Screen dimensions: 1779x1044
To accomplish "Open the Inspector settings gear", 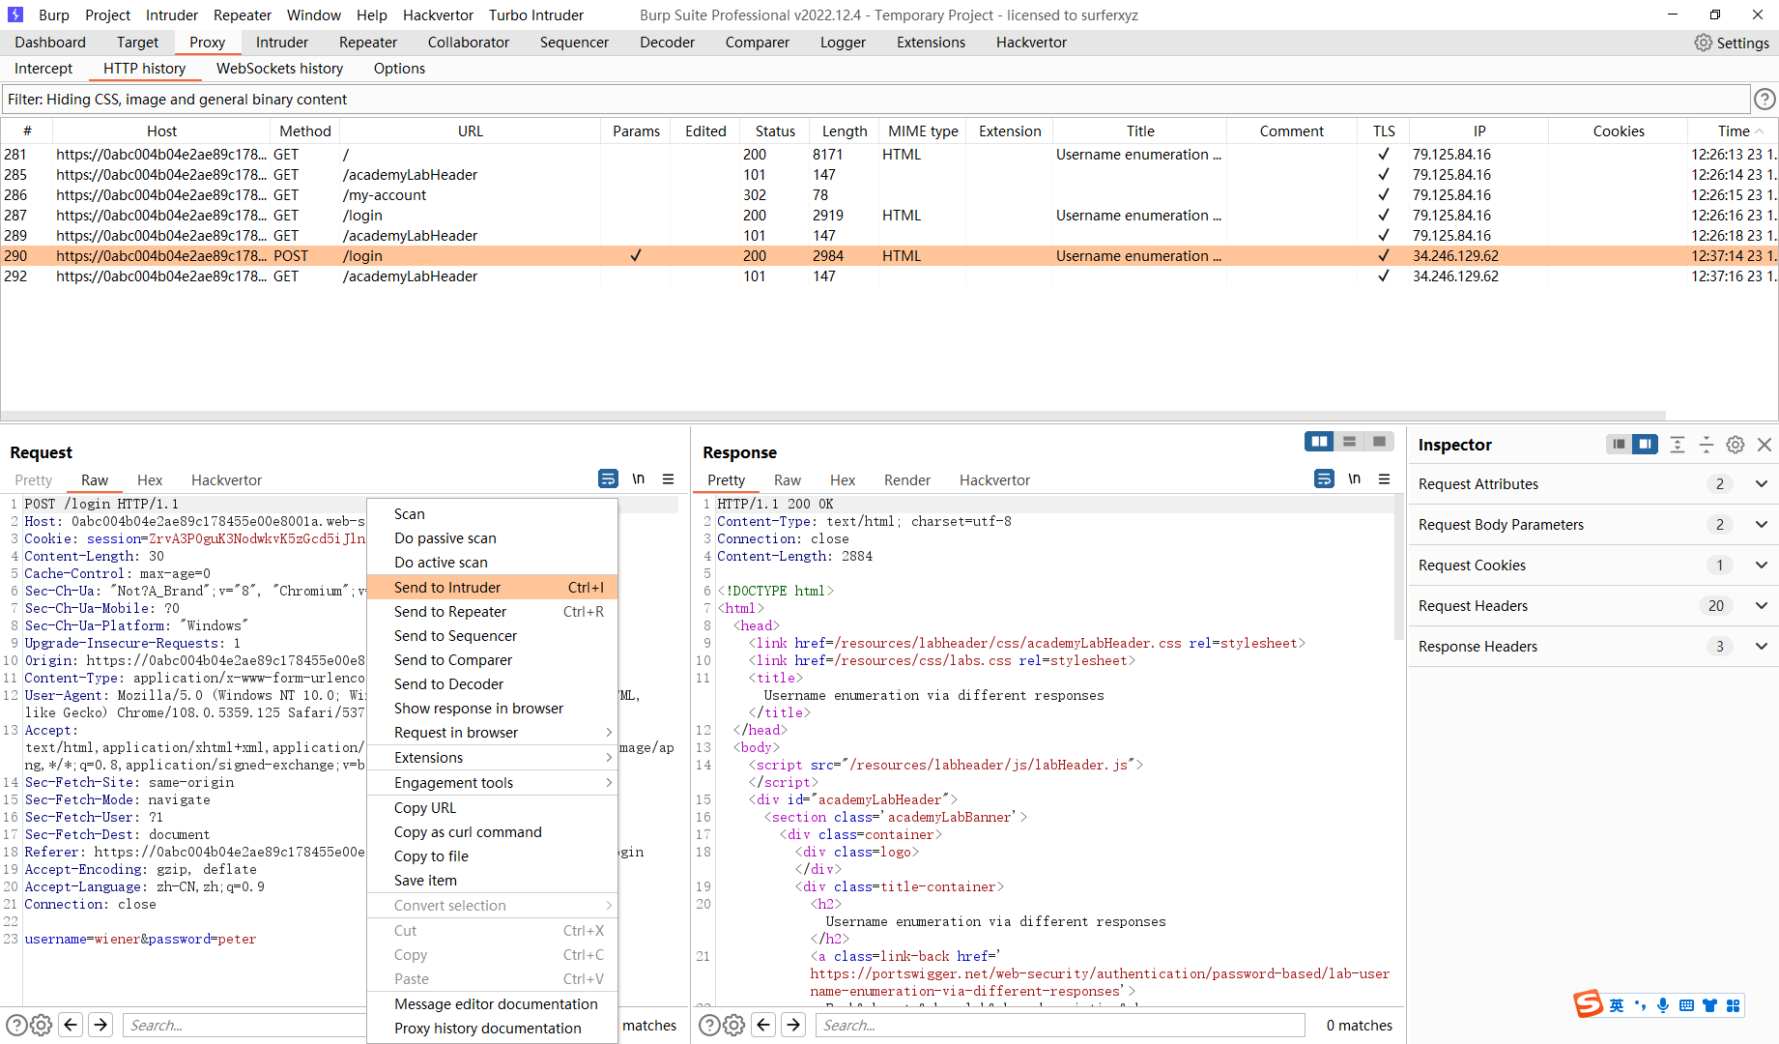I will (x=1735, y=445).
